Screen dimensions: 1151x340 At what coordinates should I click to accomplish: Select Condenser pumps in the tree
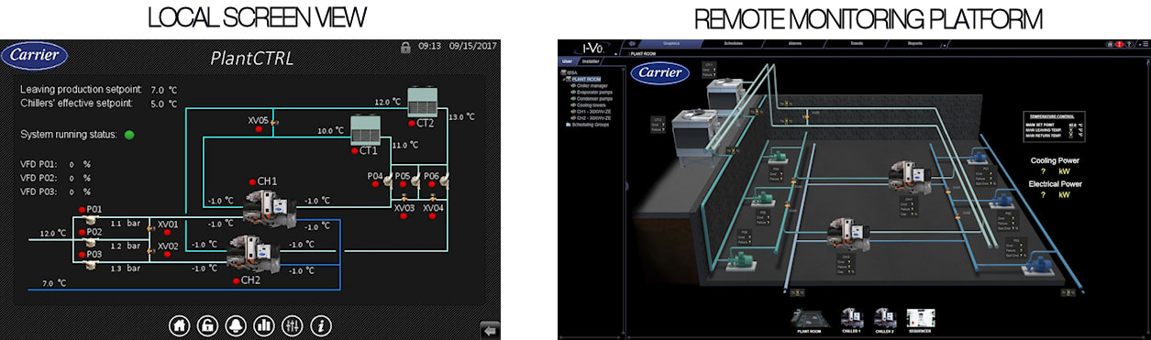click(594, 99)
